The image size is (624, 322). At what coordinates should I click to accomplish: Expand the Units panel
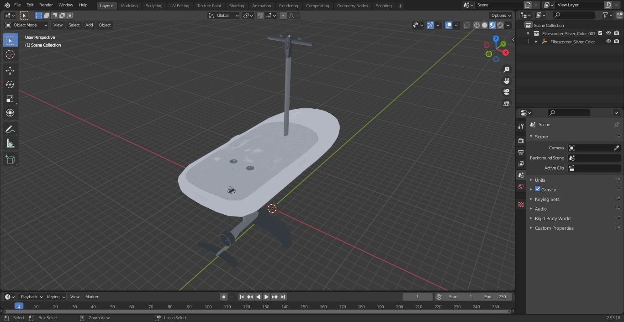[x=539, y=180]
